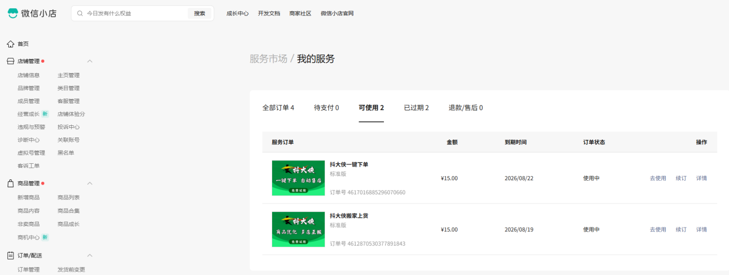This screenshot has width=729, height=275.
Task: Open 成员管理 in the sidebar
Action: pyautogui.click(x=29, y=101)
